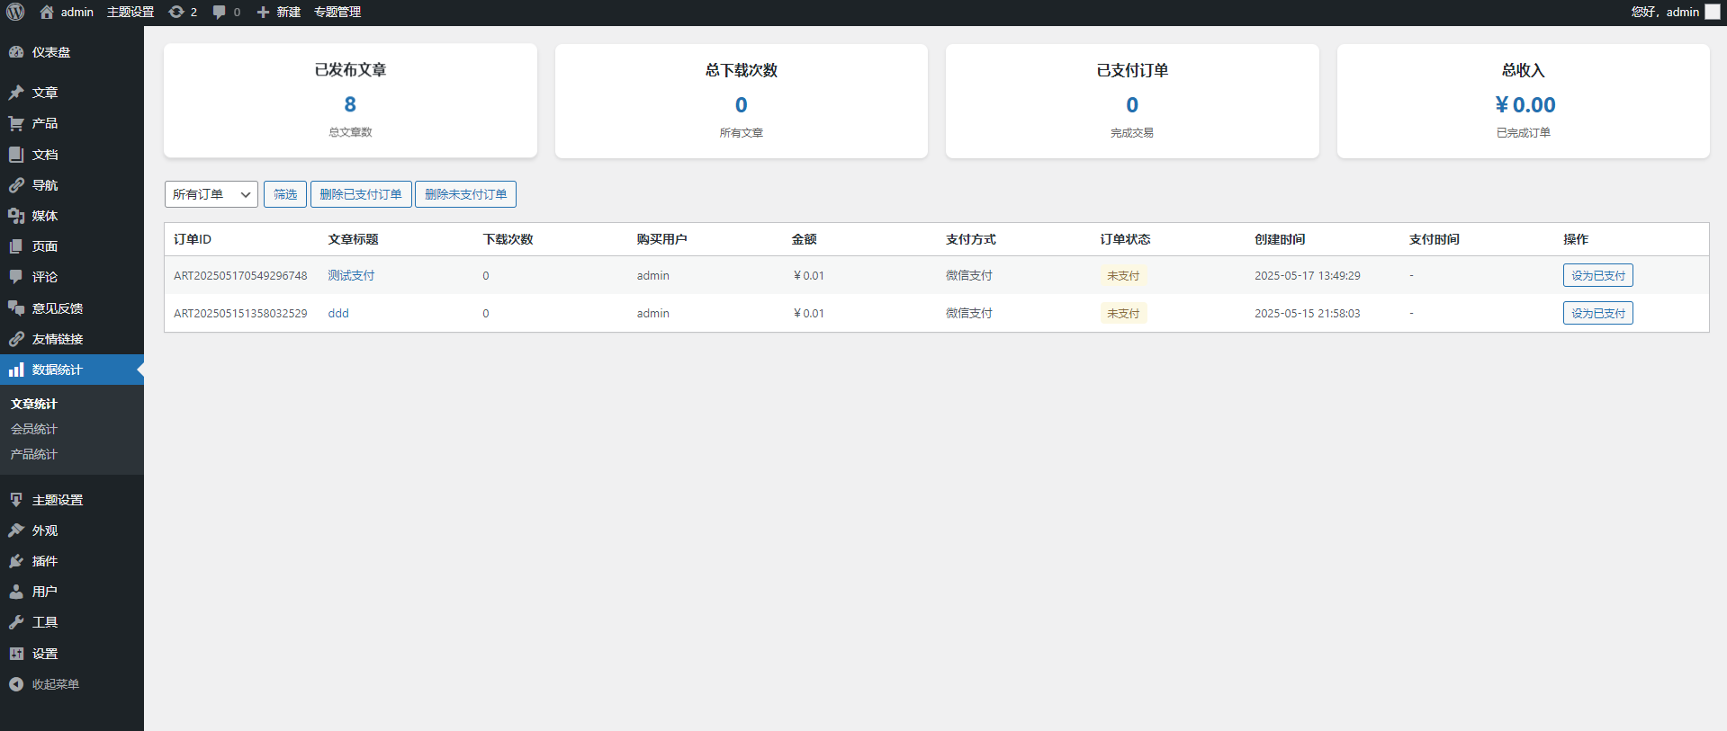This screenshot has width=1727, height=731.
Task: Open the 所有订单 filter dropdown
Action: [x=211, y=194]
